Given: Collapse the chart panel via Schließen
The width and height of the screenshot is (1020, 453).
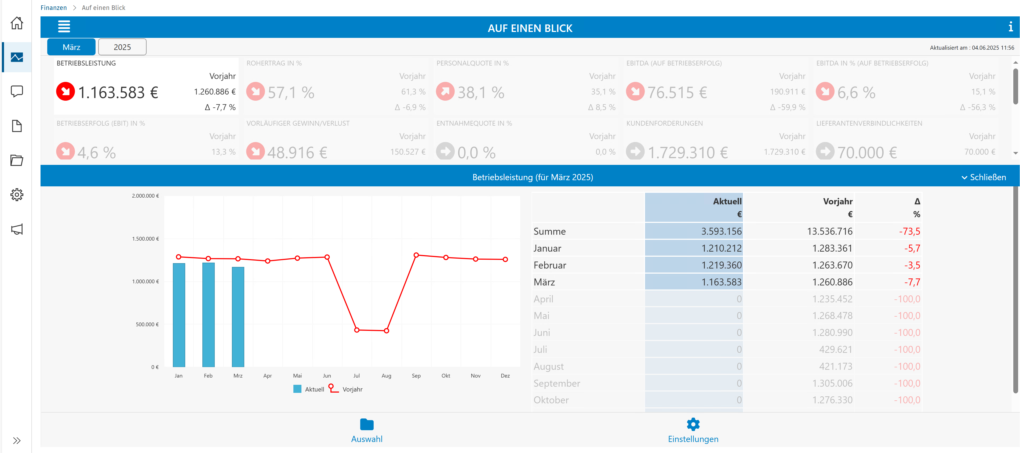Looking at the screenshot, I should 983,177.
